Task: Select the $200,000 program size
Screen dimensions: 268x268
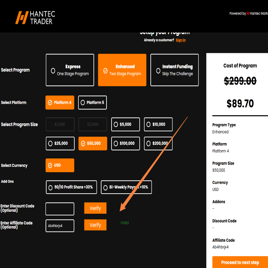Action: [158, 144]
